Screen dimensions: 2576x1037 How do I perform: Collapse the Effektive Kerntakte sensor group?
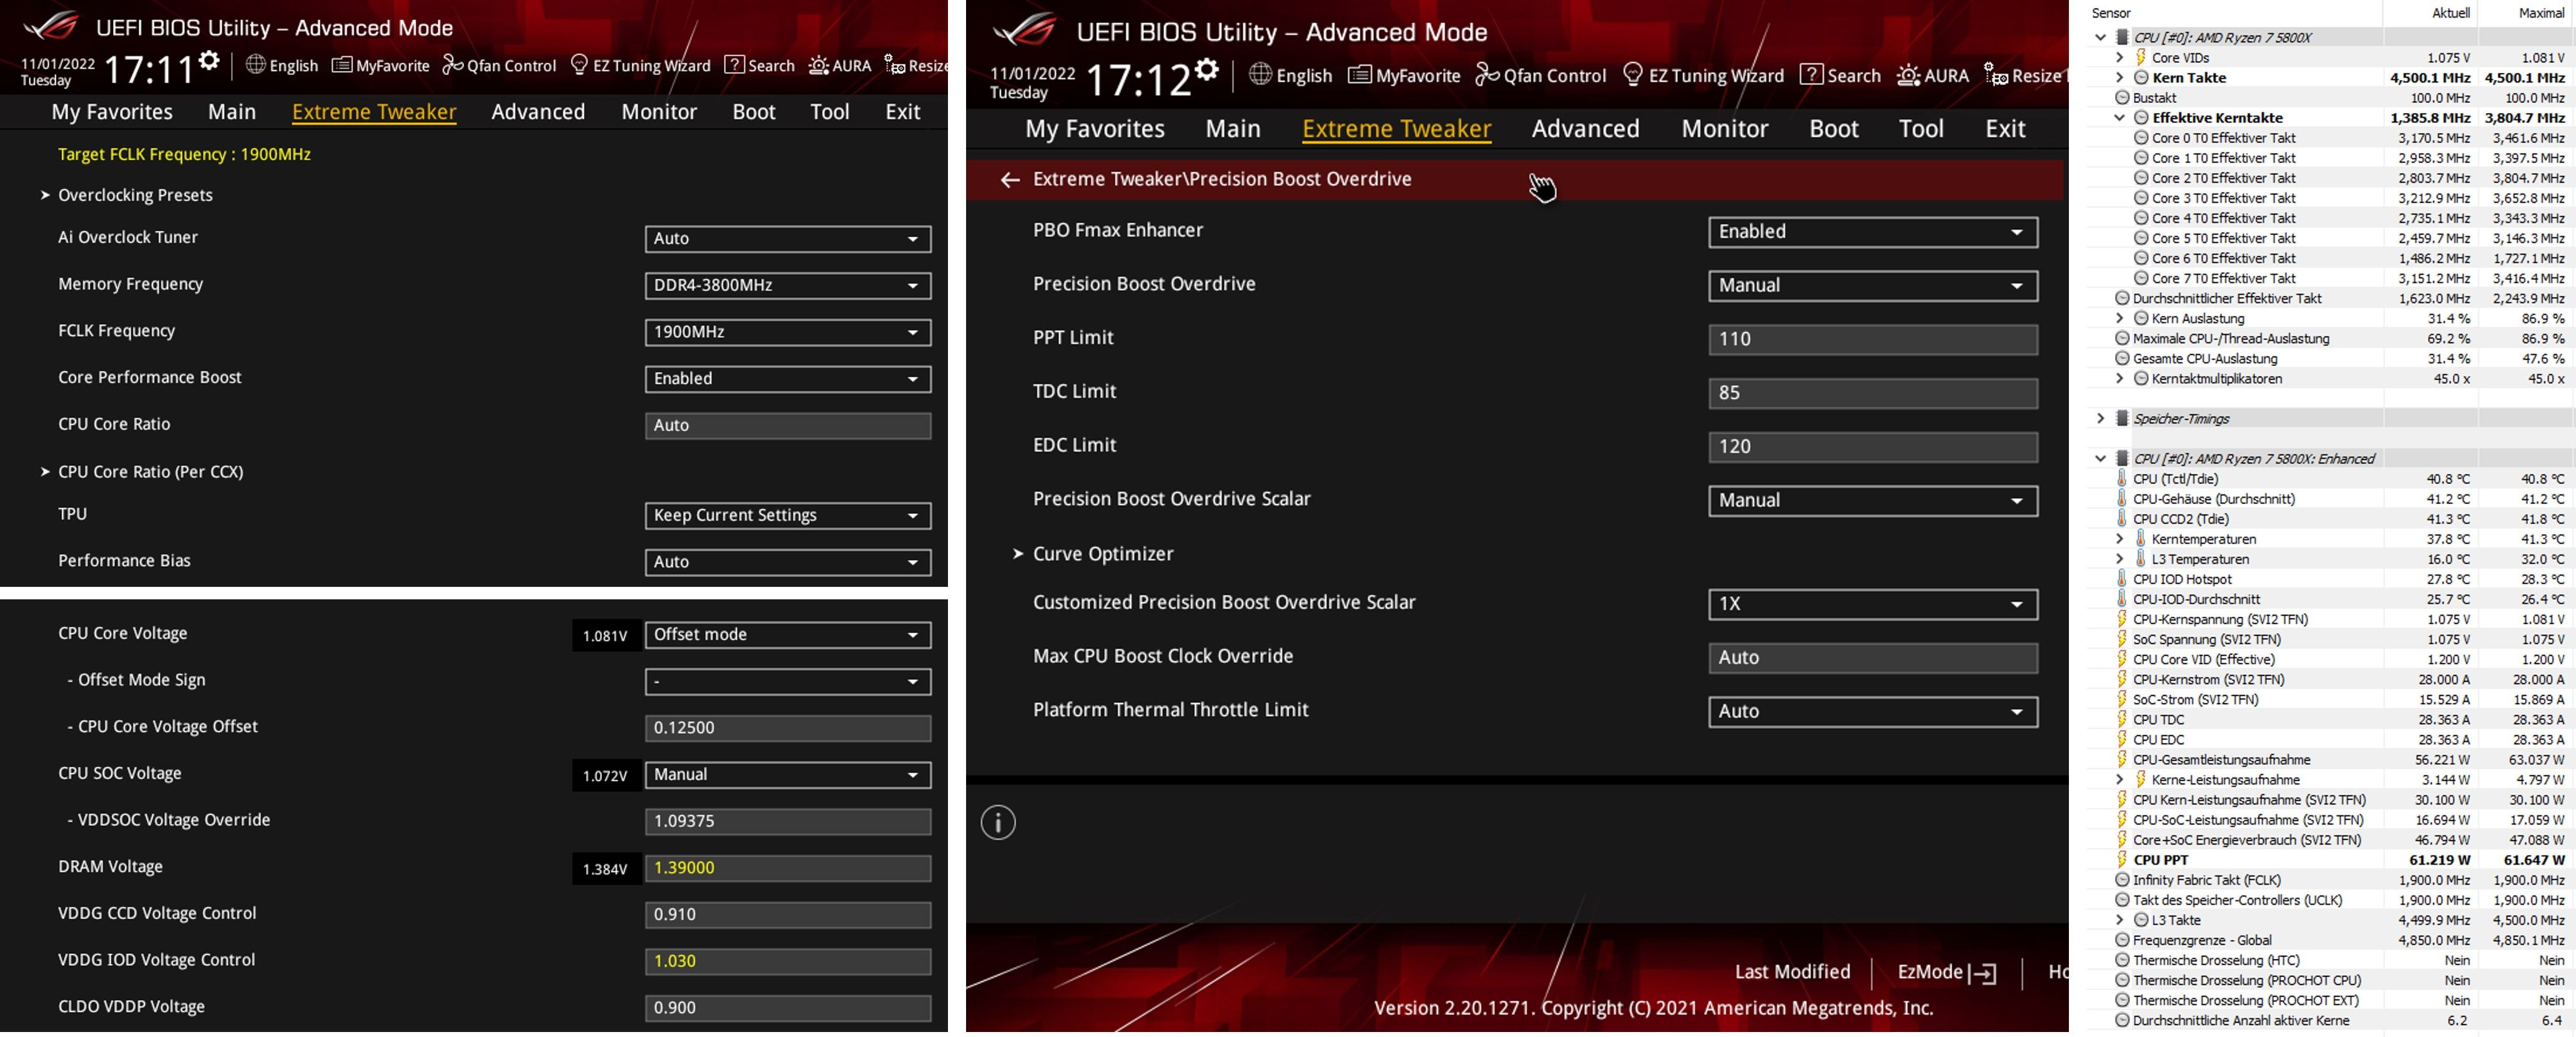click(x=2119, y=118)
